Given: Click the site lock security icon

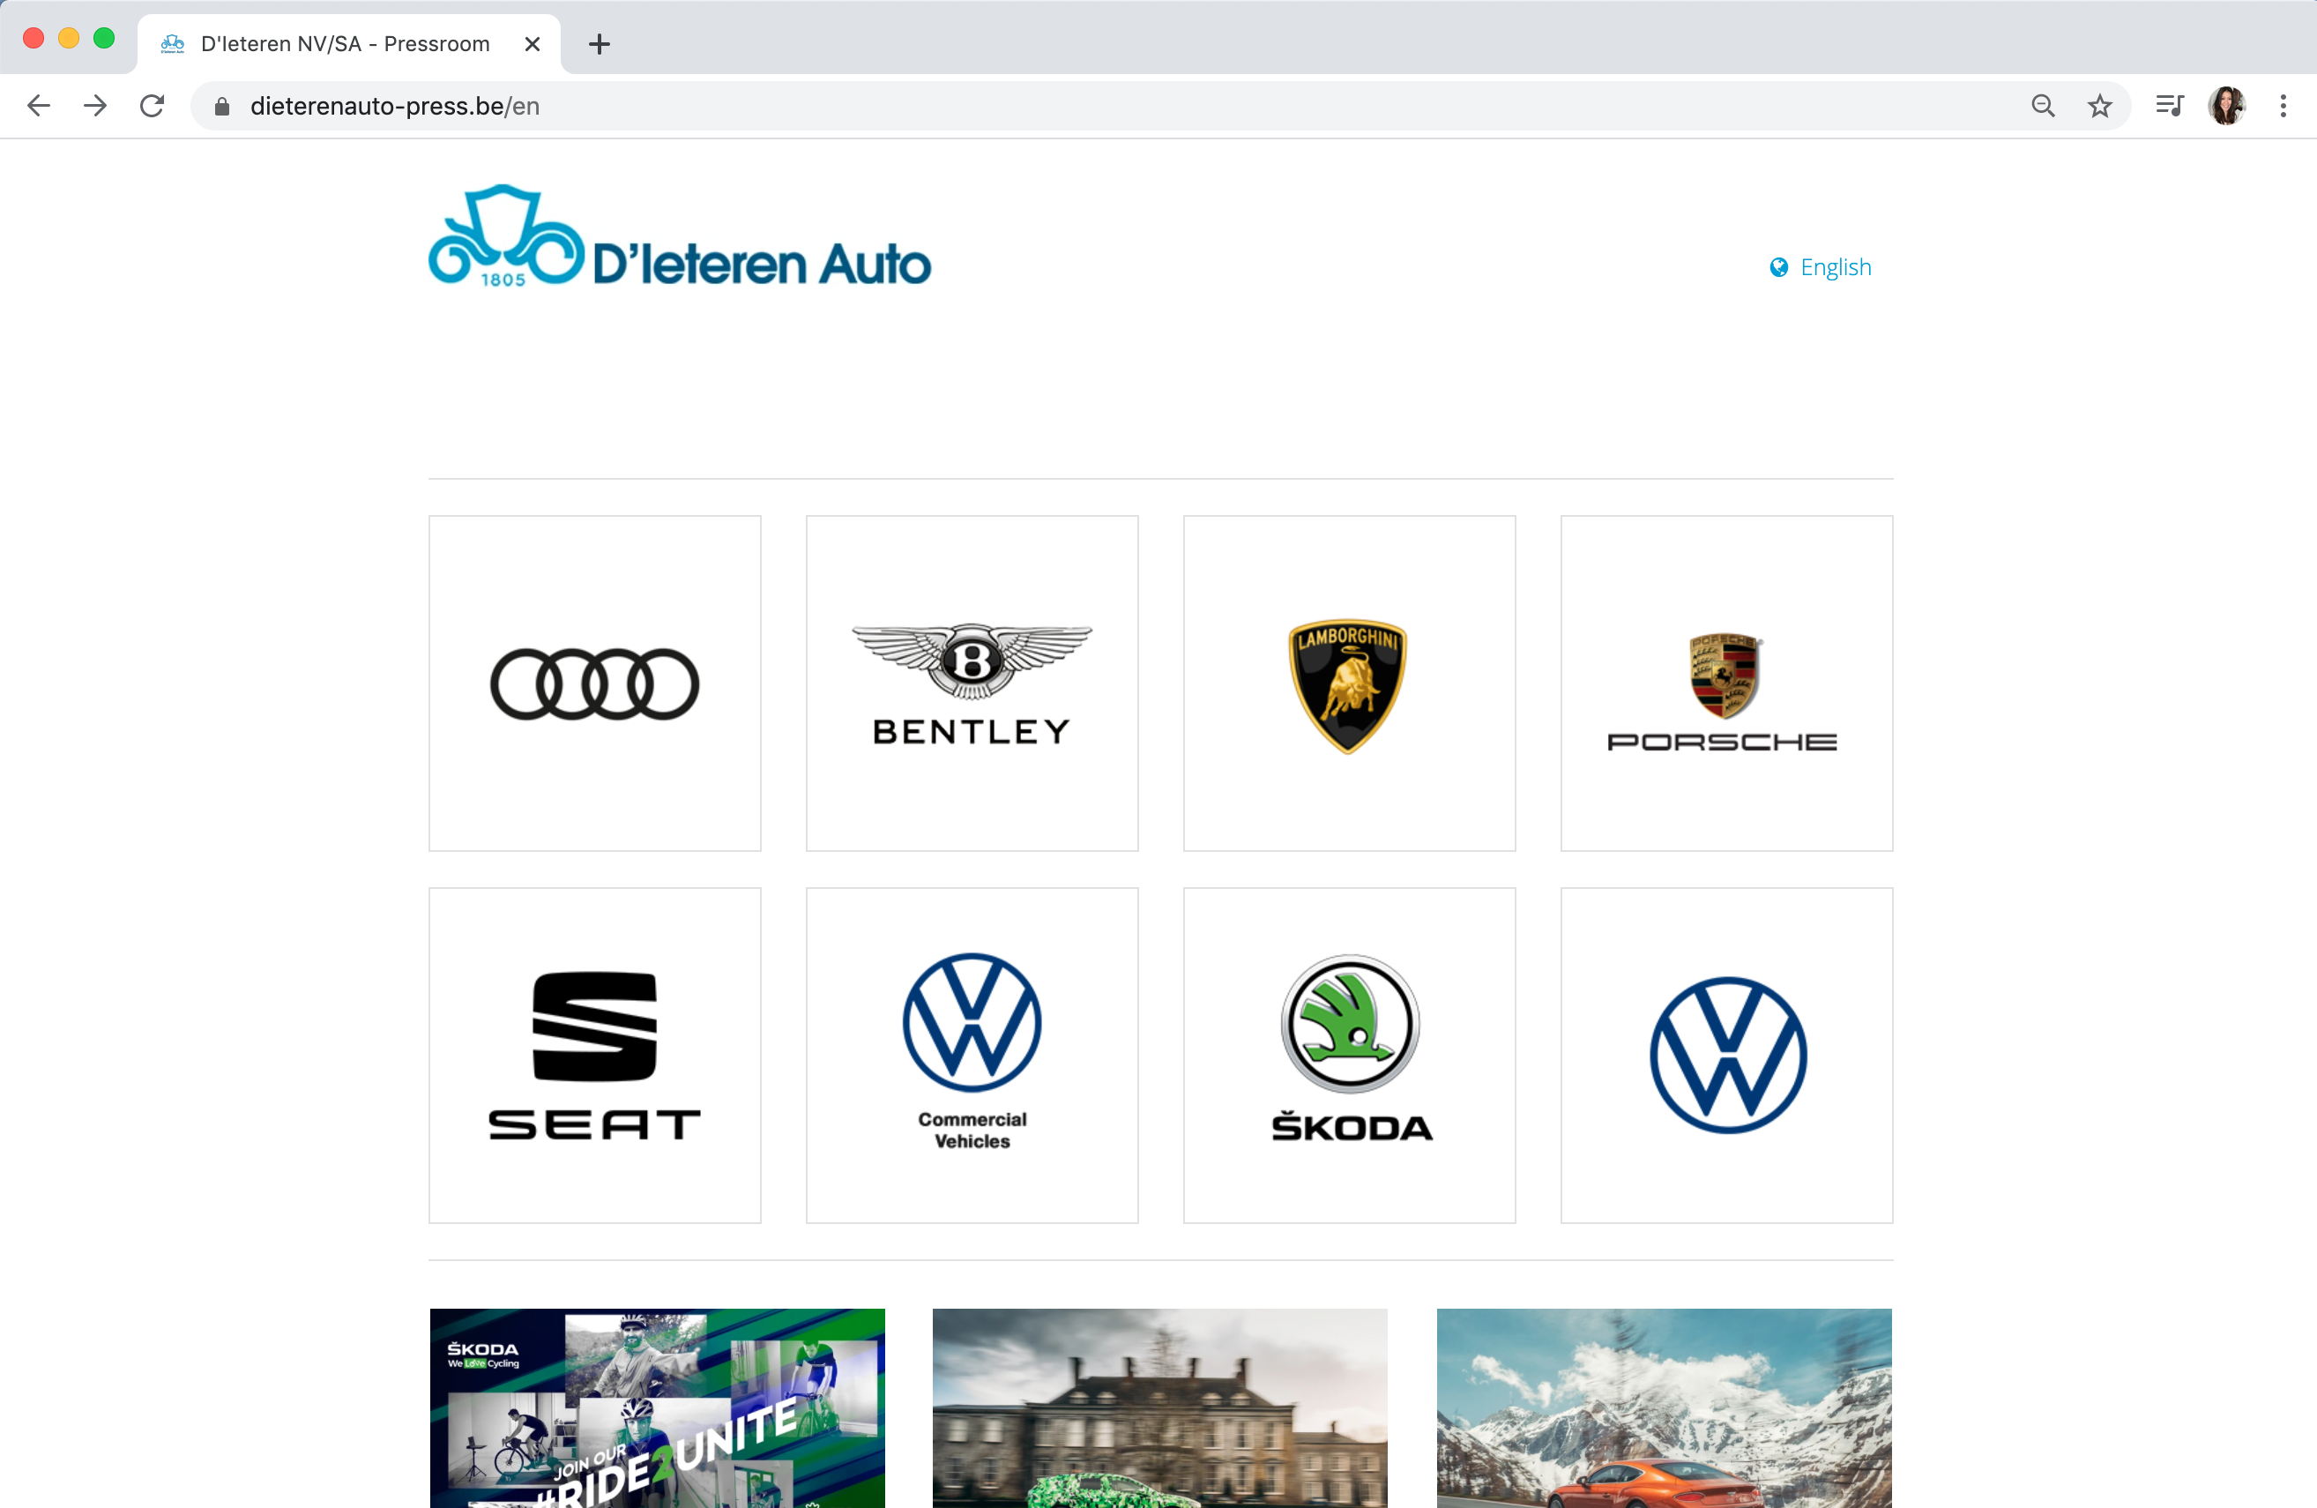Looking at the screenshot, I should click(222, 106).
